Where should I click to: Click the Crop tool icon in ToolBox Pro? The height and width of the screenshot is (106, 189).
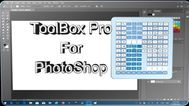pyautogui.click(x=118, y=33)
